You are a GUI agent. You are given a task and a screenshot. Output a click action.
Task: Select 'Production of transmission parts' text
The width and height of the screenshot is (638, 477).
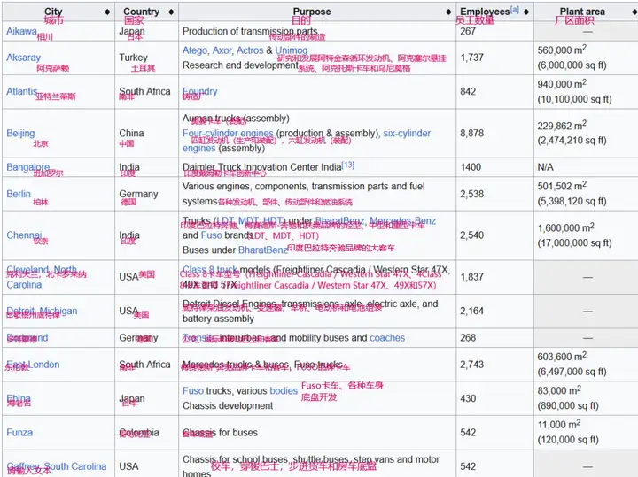click(x=250, y=31)
